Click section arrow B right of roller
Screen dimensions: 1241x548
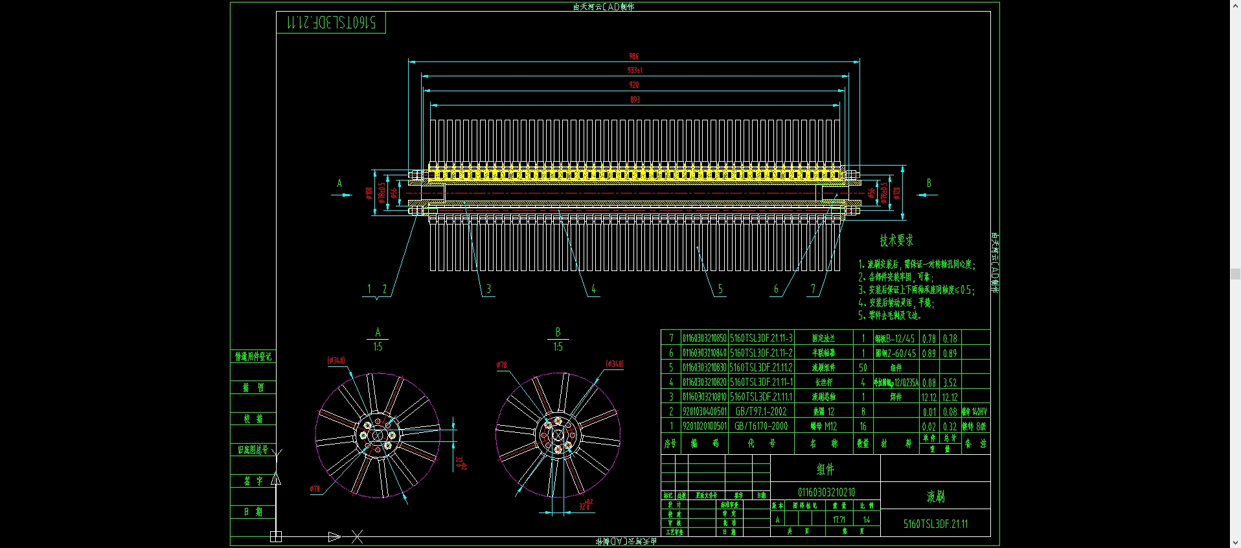click(x=927, y=194)
